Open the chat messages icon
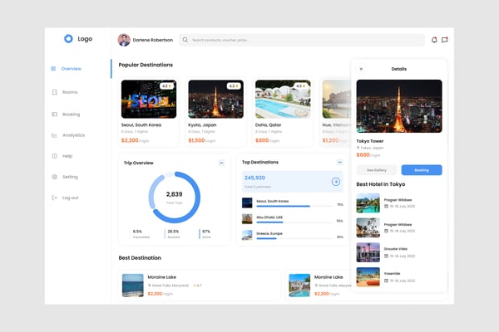Viewport: 499px width, 332px height. point(445,40)
